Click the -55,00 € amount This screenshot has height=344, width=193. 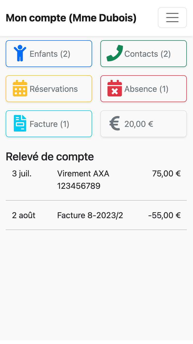164,215
